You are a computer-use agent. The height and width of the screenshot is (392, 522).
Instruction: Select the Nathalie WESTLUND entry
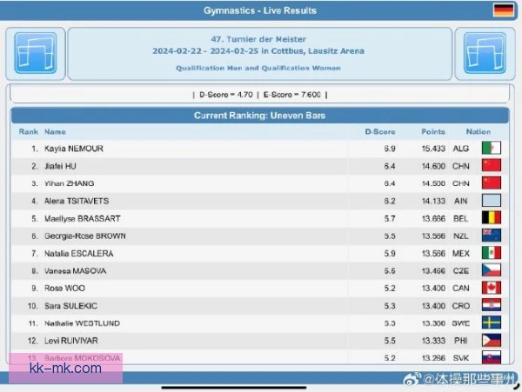83,323
